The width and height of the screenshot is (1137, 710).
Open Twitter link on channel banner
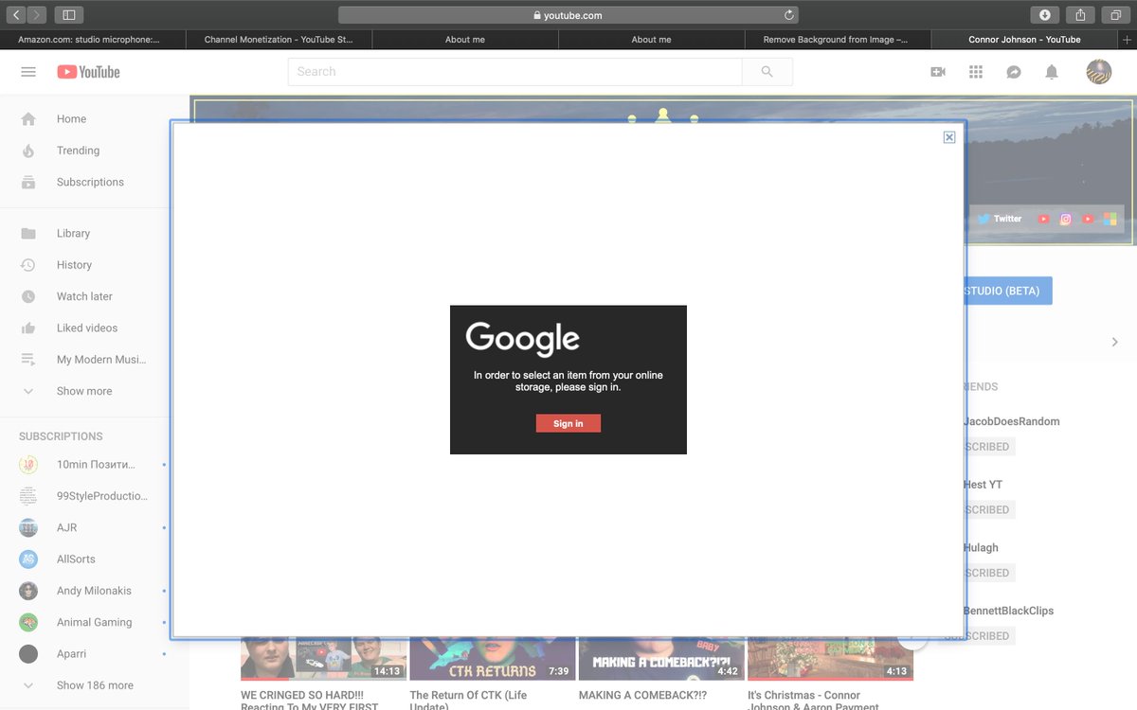1000,219
